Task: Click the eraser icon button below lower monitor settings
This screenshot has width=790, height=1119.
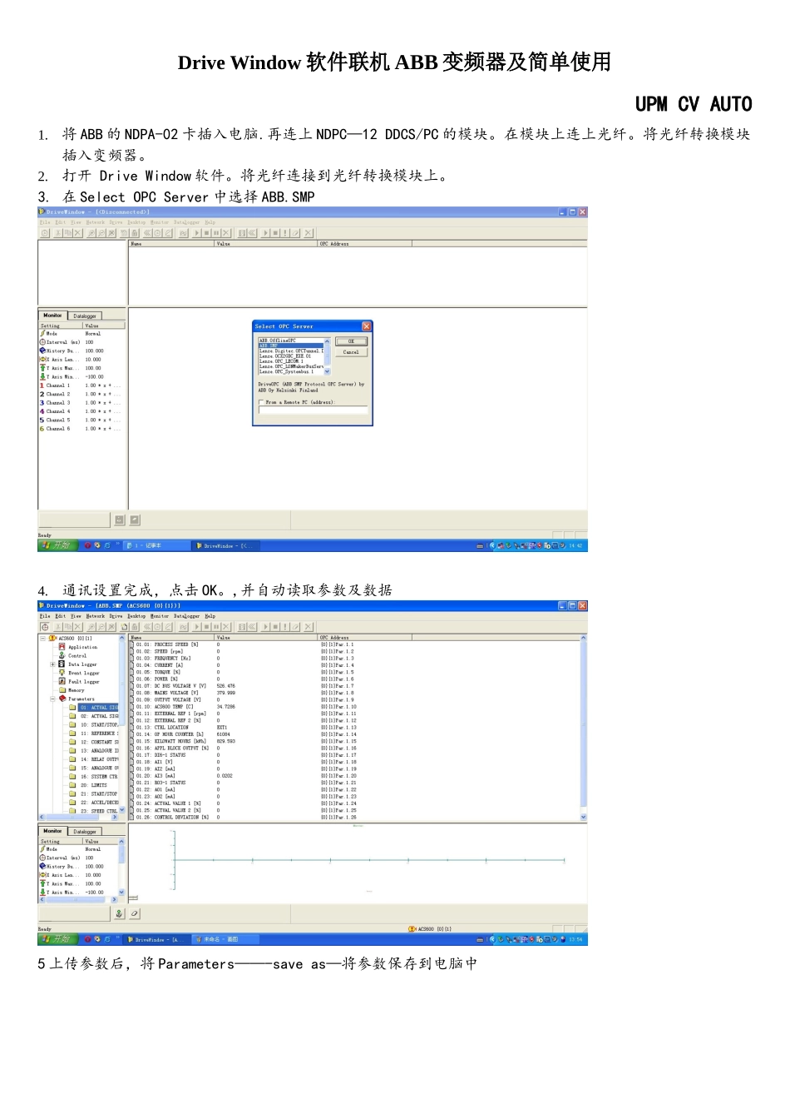Action: [x=134, y=913]
